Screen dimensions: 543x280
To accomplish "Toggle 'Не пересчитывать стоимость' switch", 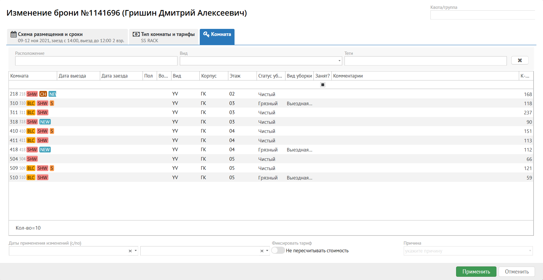I will tap(278, 251).
